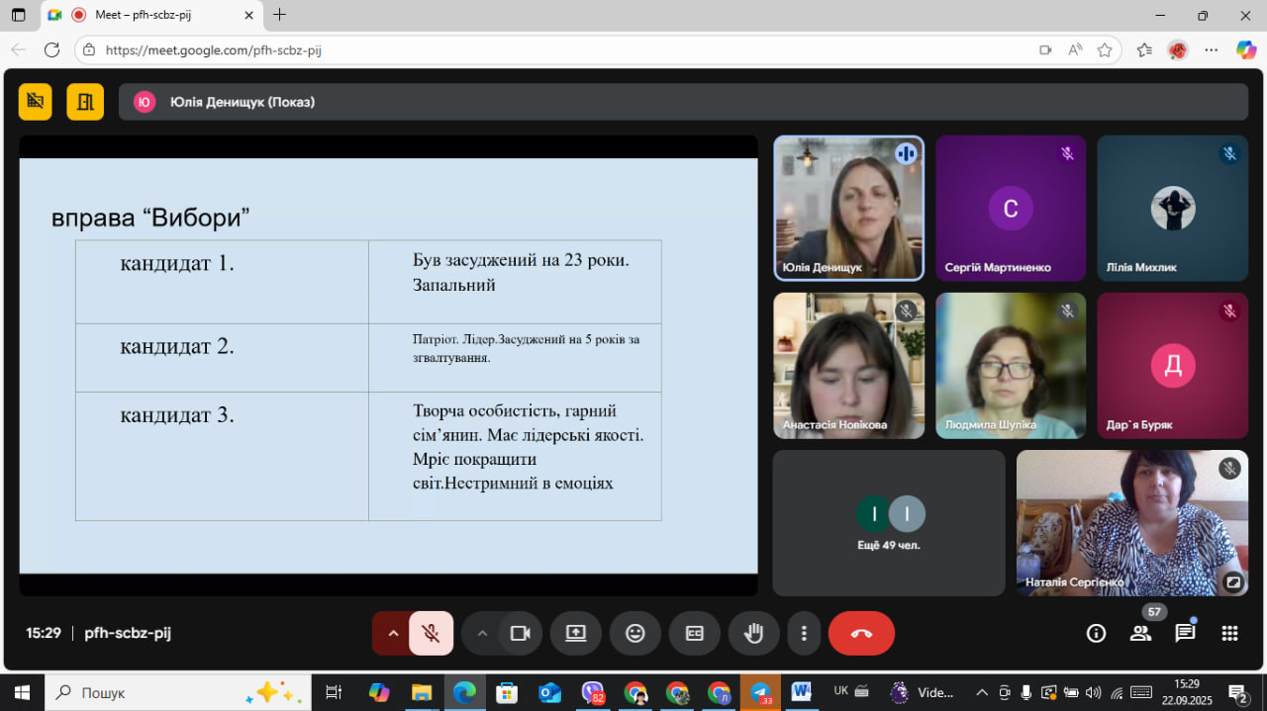Expand audio settings arrow beside microphone
1267x711 pixels.
tap(393, 634)
